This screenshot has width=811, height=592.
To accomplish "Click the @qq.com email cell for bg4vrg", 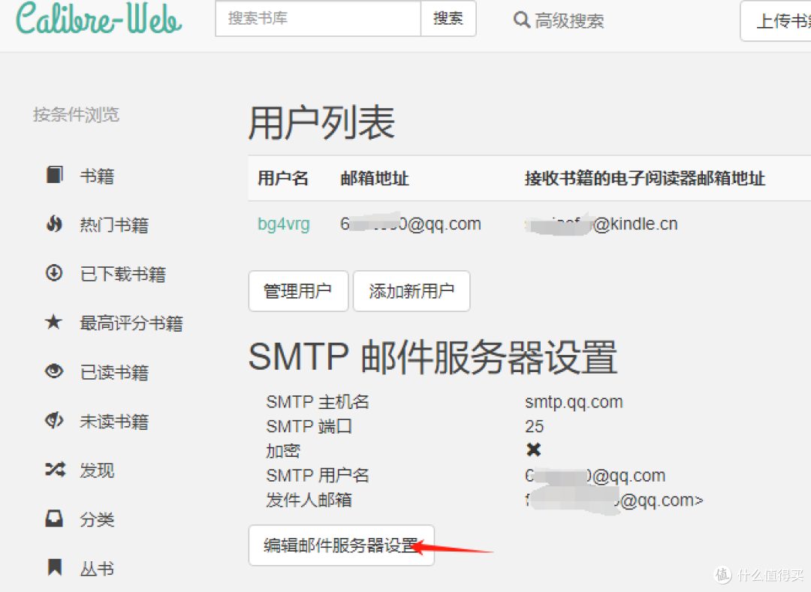I will click(x=411, y=224).
